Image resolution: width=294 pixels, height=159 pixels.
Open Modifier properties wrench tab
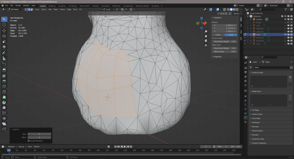(245, 101)
